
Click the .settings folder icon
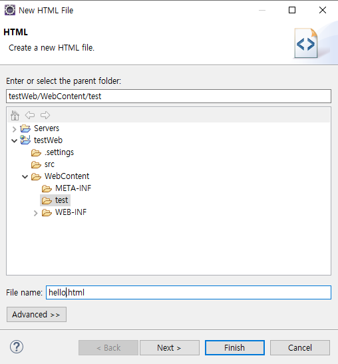pos(36,152)
